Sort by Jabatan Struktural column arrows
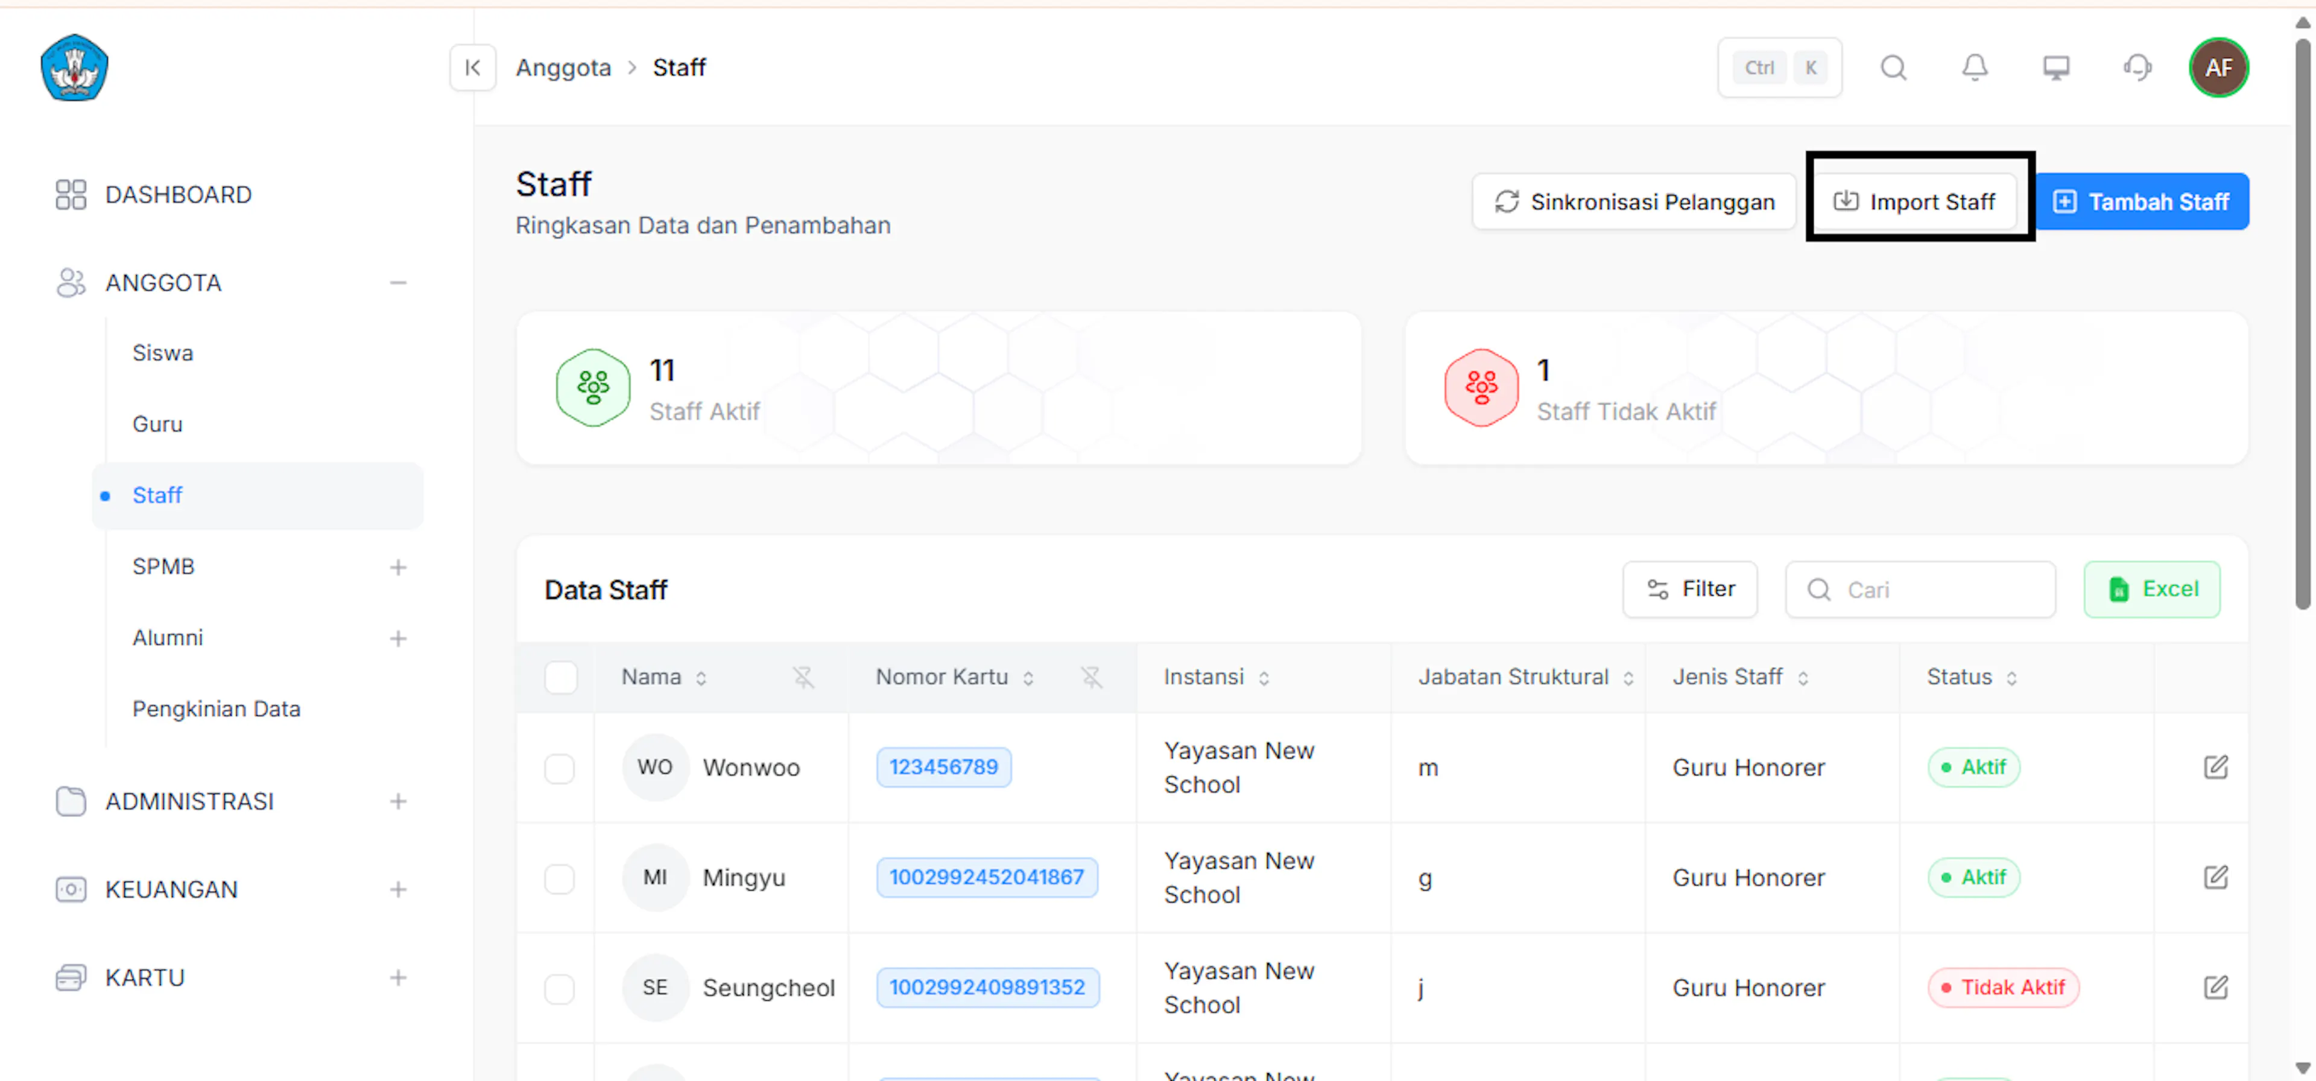 [x=1628, y=678]
